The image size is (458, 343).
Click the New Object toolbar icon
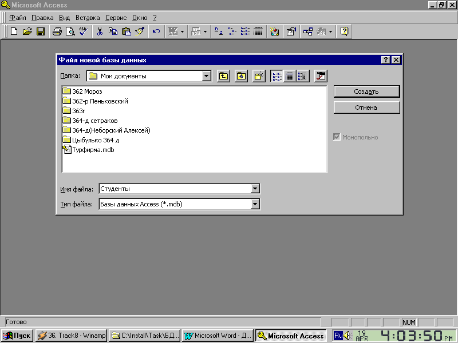point(322,31)
